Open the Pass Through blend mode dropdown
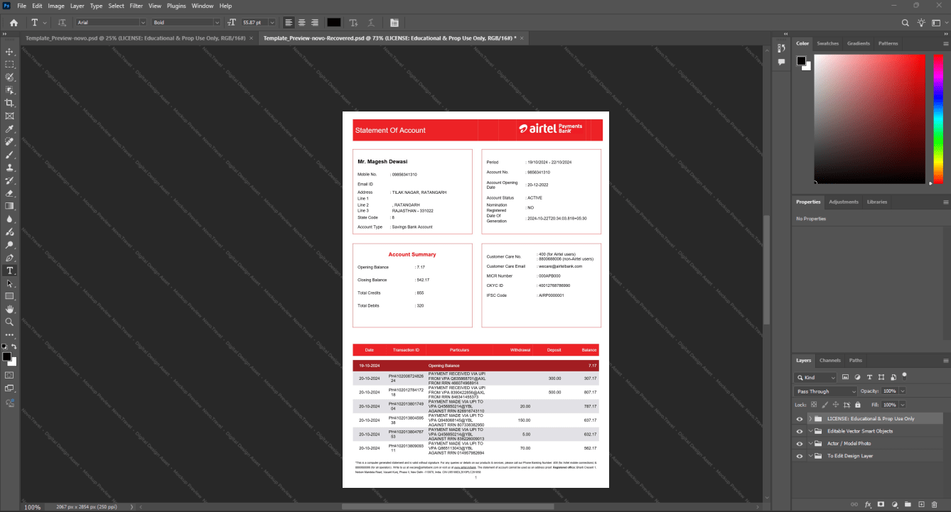 [827, 391]
